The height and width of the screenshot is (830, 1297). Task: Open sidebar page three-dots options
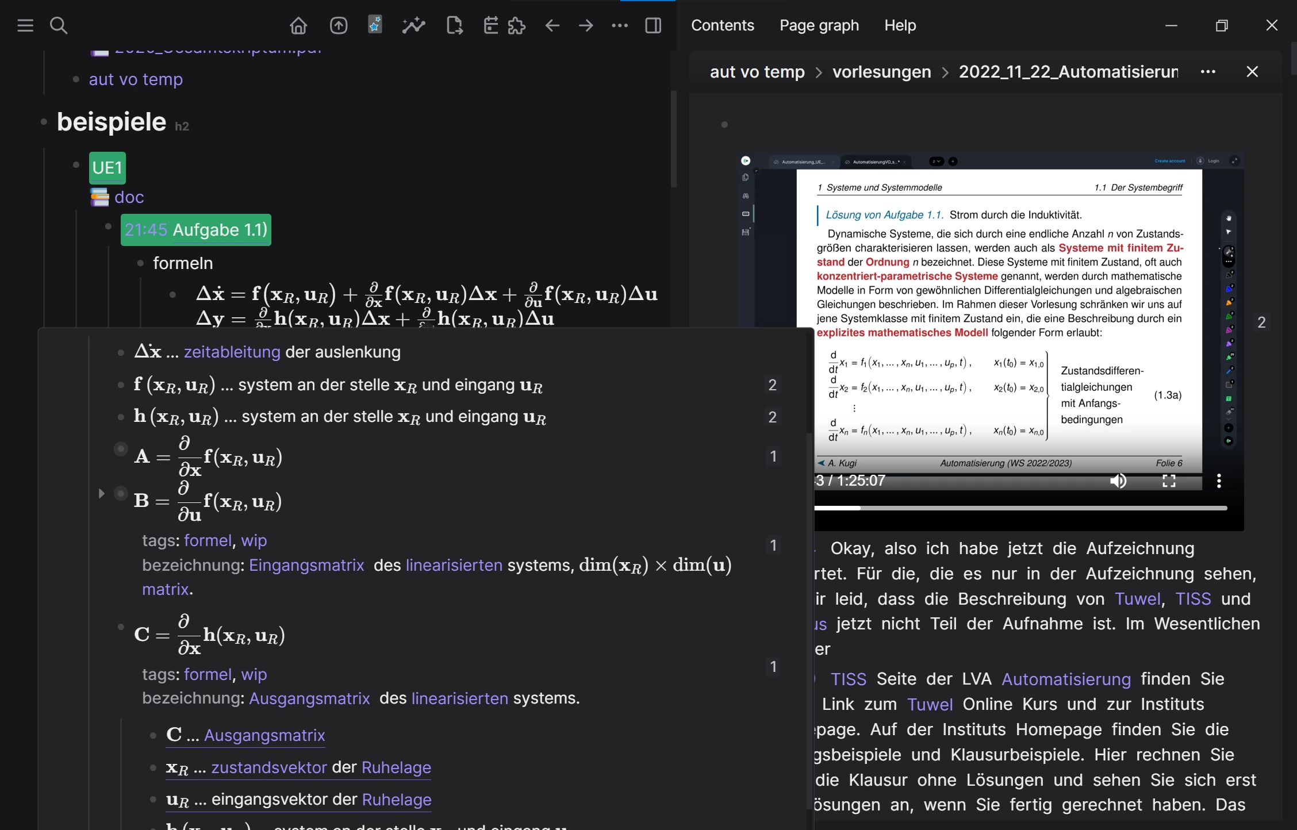pos(1208,72)
